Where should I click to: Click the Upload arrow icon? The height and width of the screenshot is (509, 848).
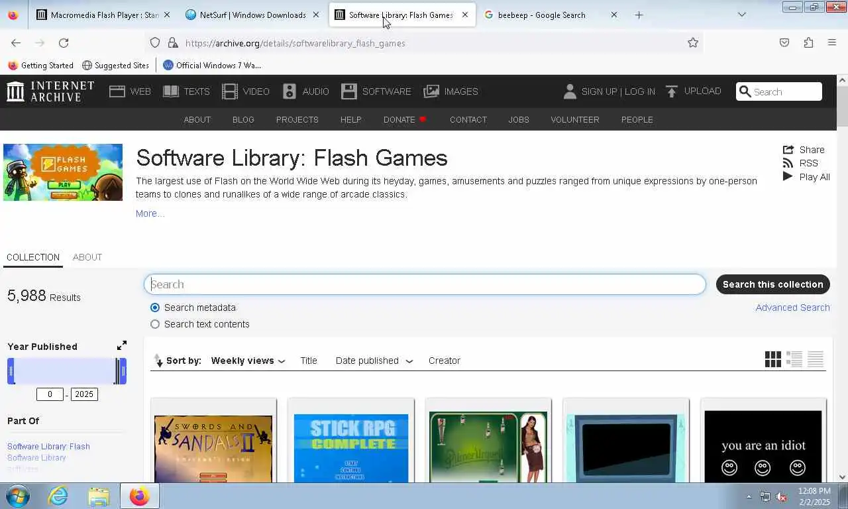[x=672, y=91]
